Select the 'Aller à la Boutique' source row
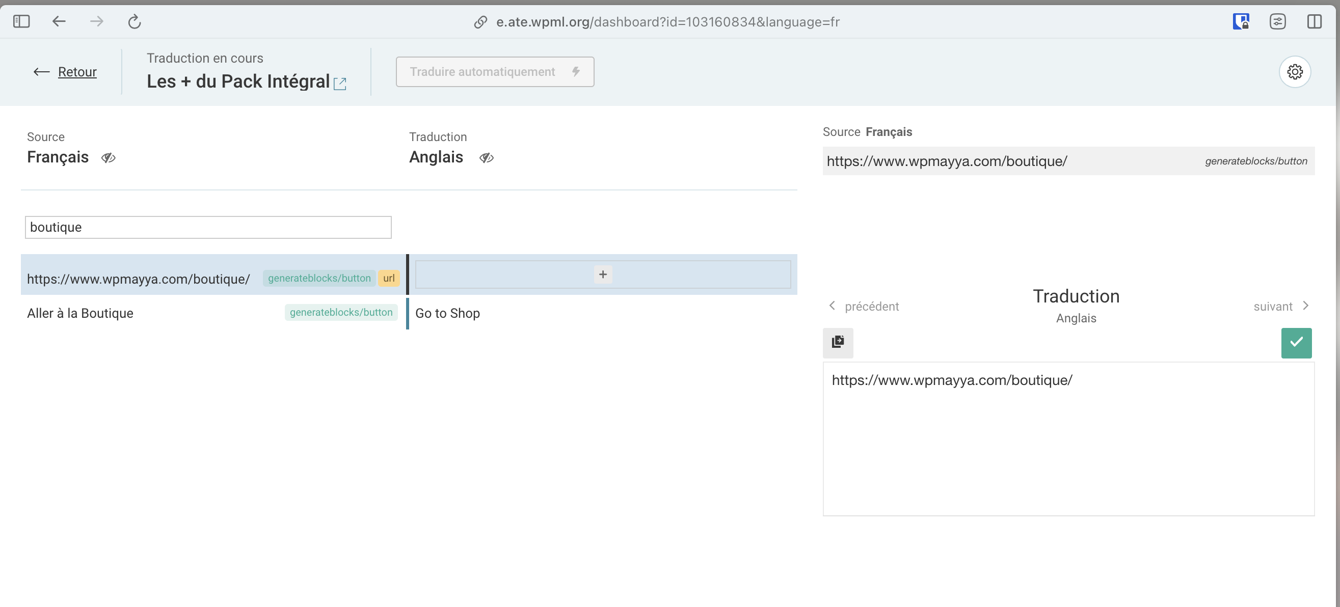 click(81, 313)
